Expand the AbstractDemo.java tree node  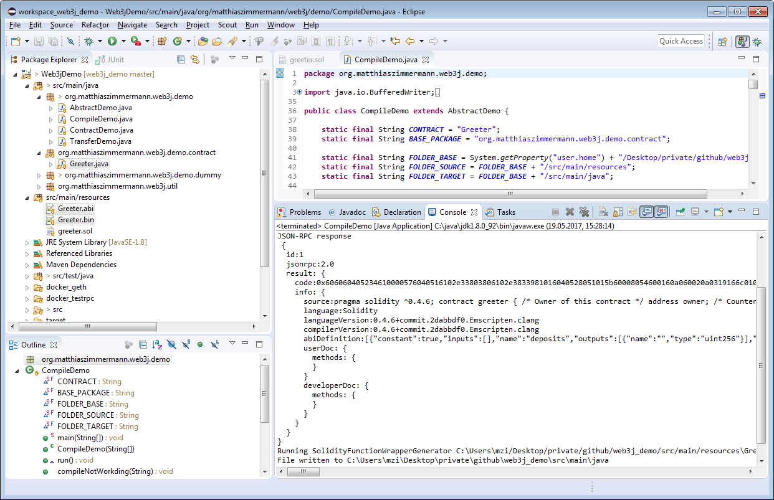(x=51, y=108)
